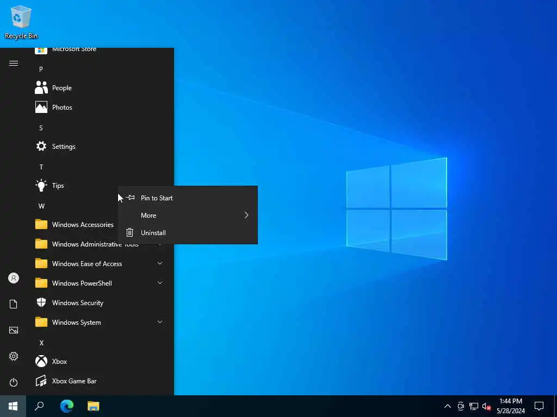Screen dimensions: 557x417
Task: Click the Windows PowerShell folder icon
Action: 41,283
